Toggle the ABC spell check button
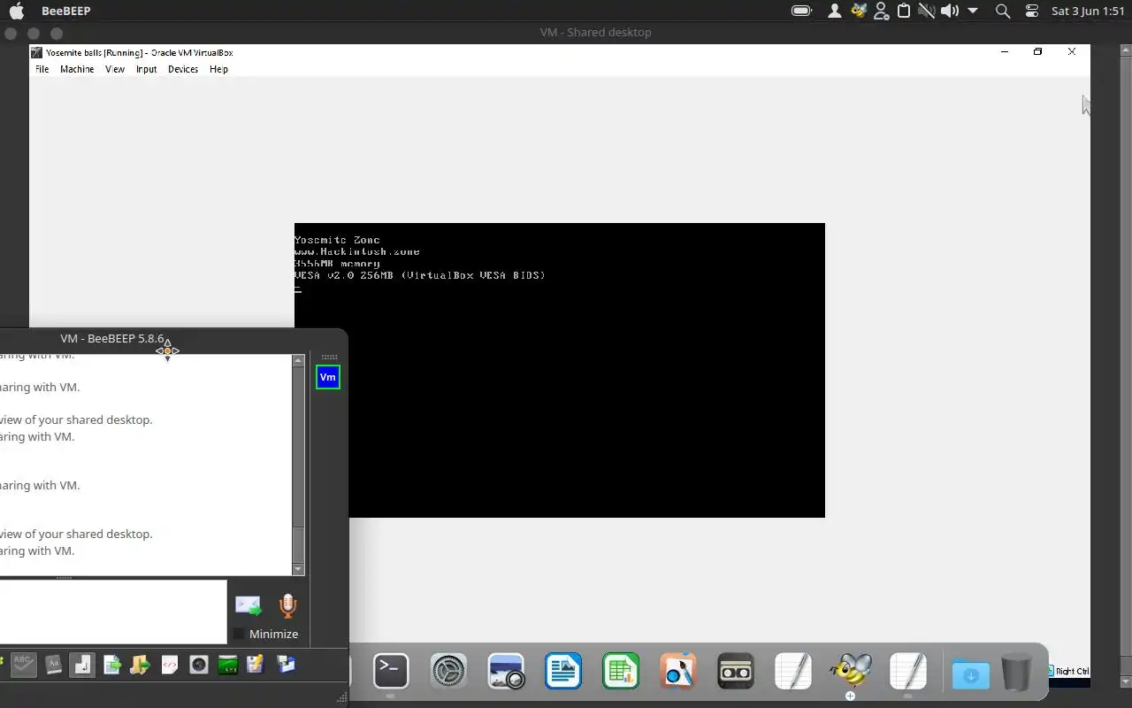The height and width of the screenshot is (708, 1132). point(24,664)
